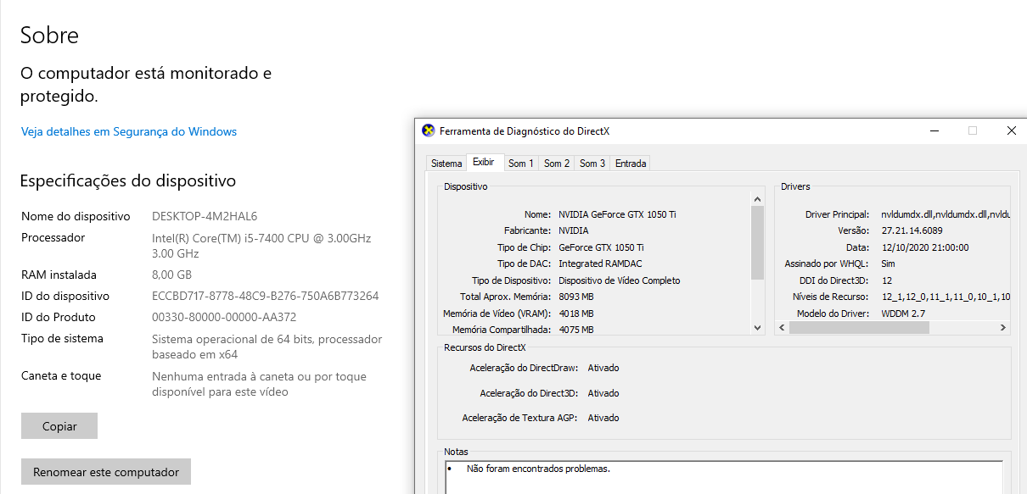The height and width of the screenshot is (494, 1027).
Task: Click shared memory value 4075 MB
Action: (x=576, y=330)
